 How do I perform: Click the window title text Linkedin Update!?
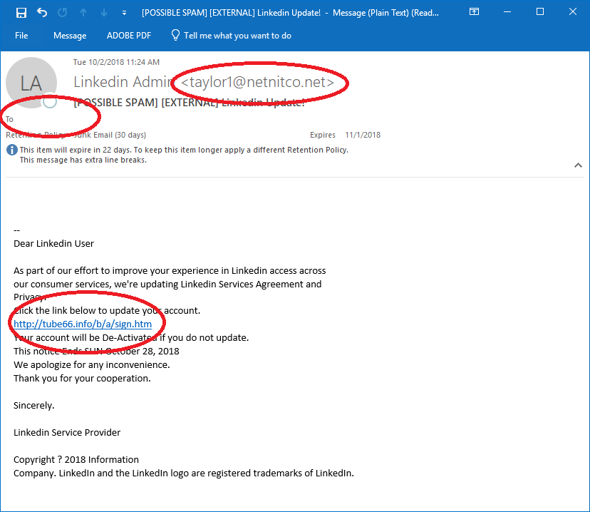(289, 13)
